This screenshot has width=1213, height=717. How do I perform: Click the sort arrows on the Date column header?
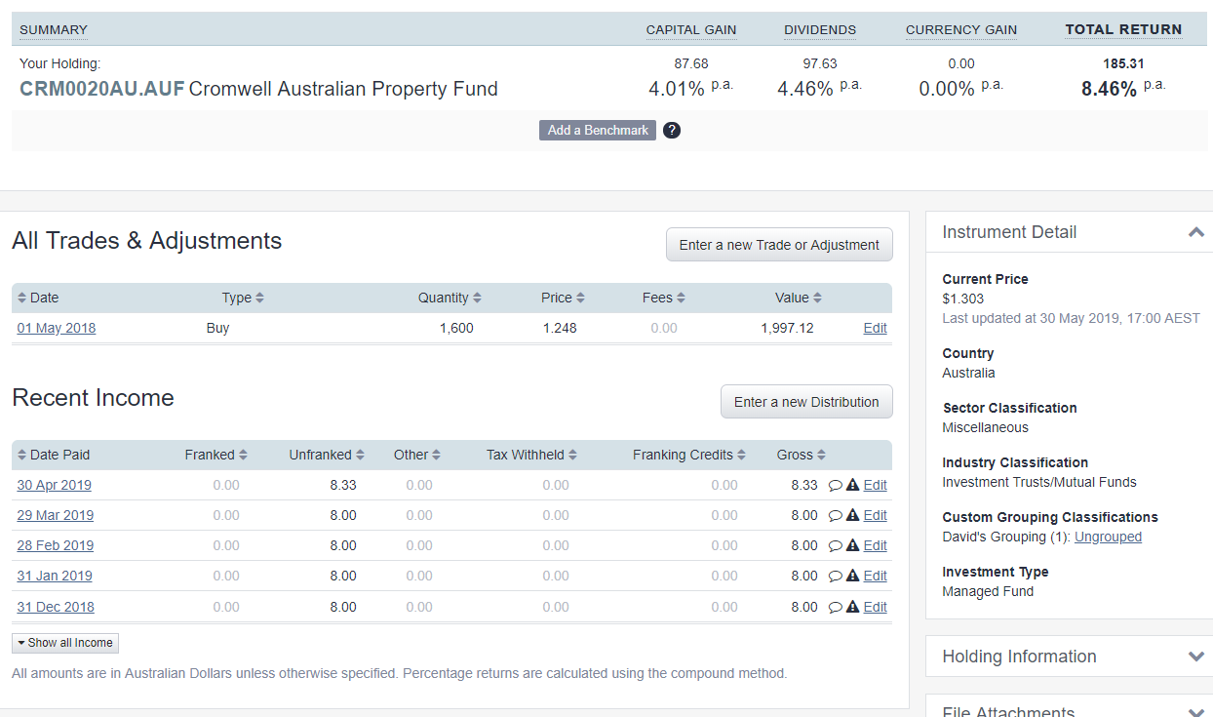[20, 298]
